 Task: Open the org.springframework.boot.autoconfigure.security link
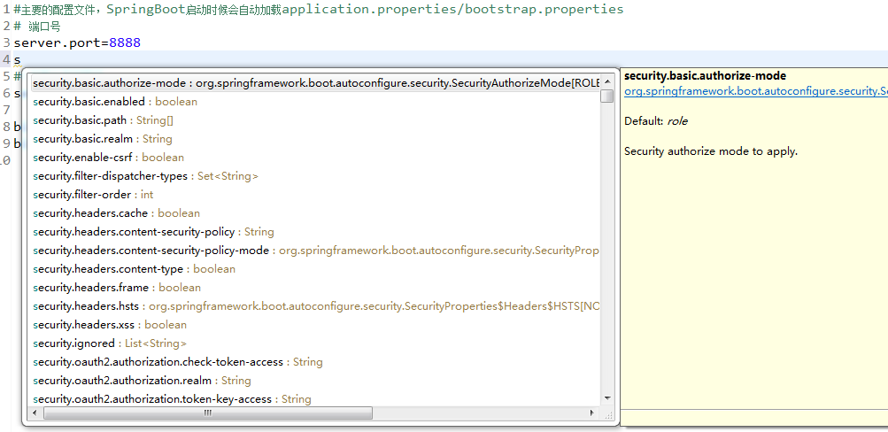755,91
